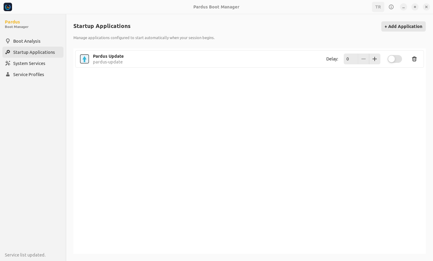Click the Startup Applications page heading

point(102,26)
